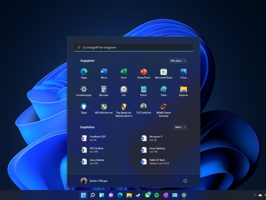Open the taskbar app beside OneNote
Screen dimensions: 266x200
point(175,195)
